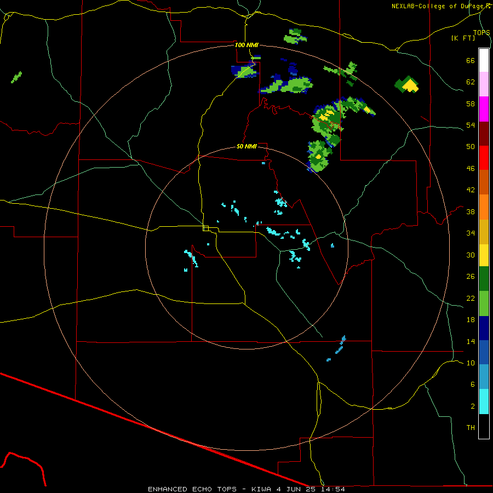Click the magenta legend swatch
493x493 pixels.
coord(484,109)
